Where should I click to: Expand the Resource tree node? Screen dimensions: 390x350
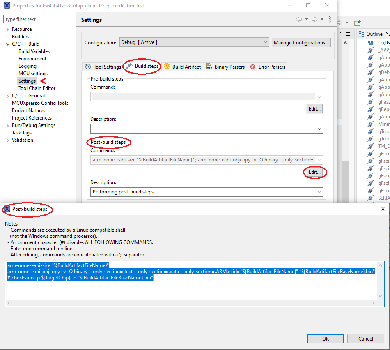tap(8, 29)
